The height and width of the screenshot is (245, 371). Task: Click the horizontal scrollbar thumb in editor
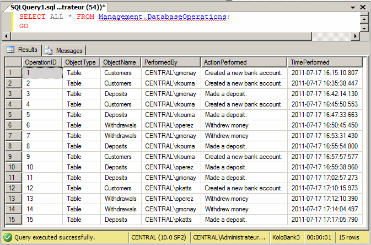click(162, 36)
